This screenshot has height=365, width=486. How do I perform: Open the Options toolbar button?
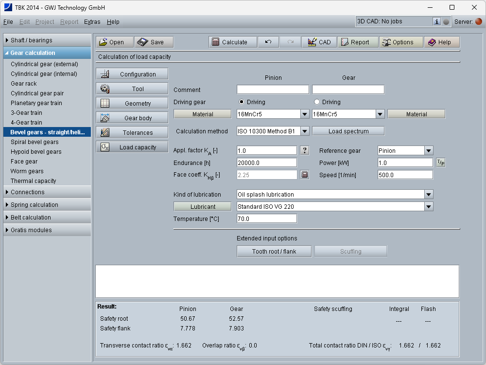point(401,42)
